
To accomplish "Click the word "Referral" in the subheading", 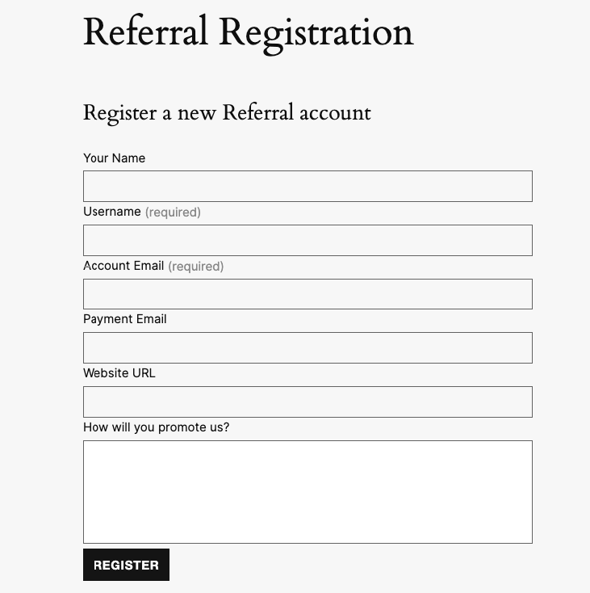I will 257,112.
